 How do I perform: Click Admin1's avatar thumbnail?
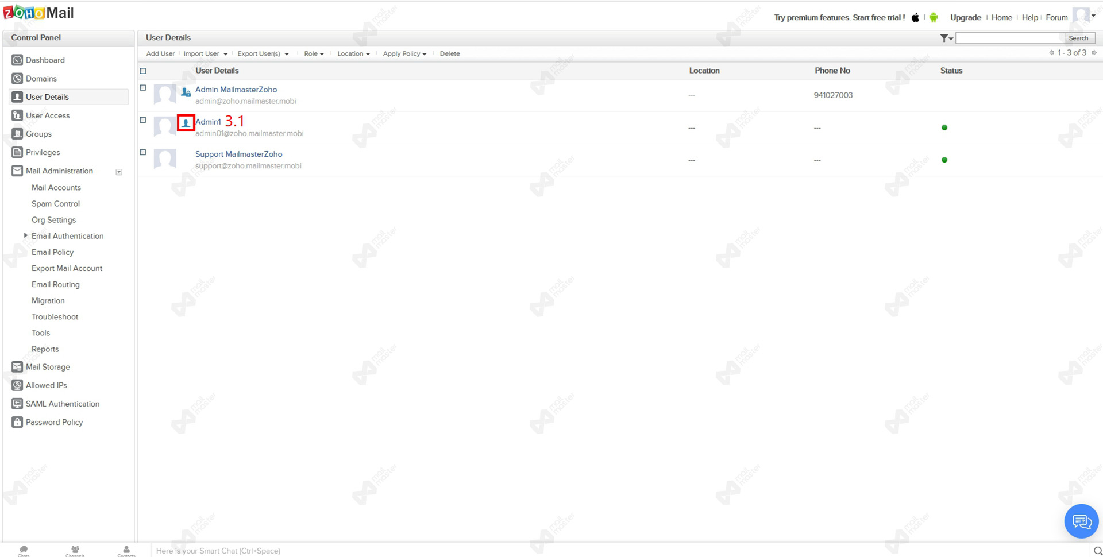coord(165,126)
